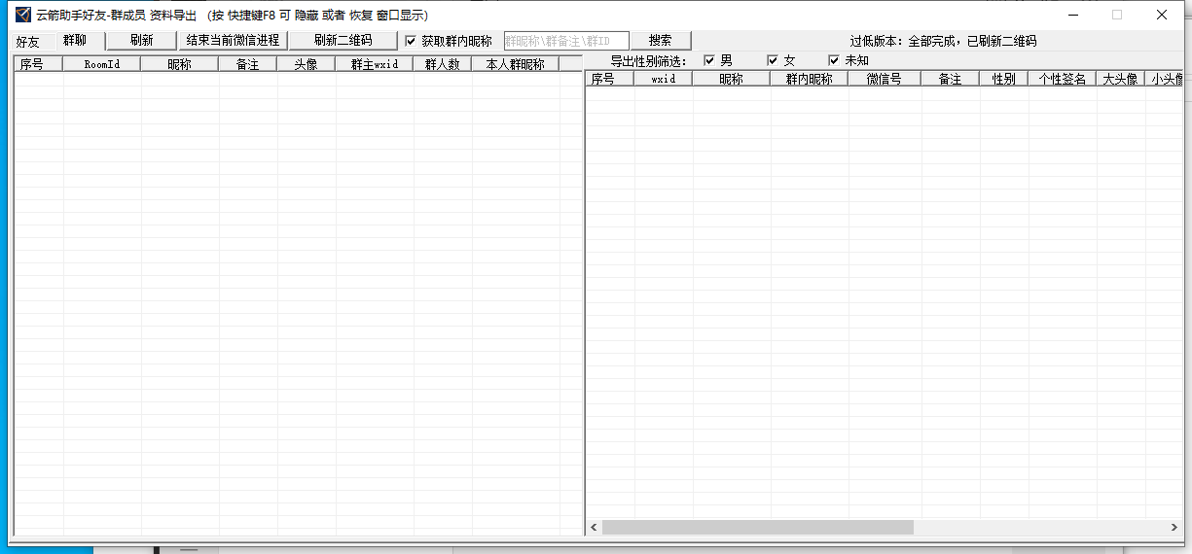Click the app logo icon in title bar
This screenshot has height=554, width=1192.
pos(22,15)
